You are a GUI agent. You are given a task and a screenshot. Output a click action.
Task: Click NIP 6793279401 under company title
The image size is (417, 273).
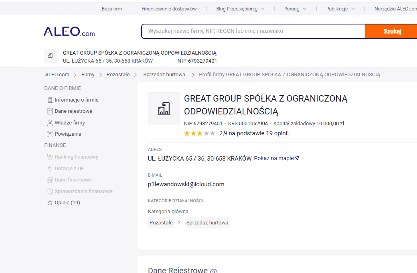click(203, 124)
